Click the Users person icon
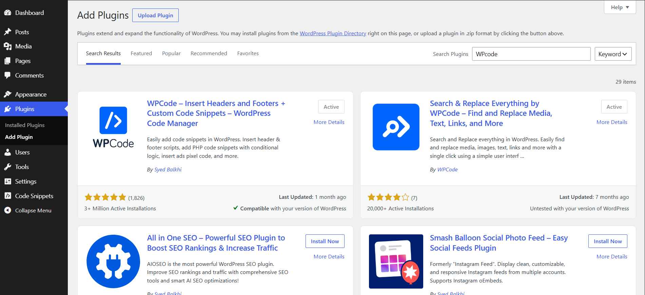The height and width of the screenshot is (295, 645). point(7,152)
